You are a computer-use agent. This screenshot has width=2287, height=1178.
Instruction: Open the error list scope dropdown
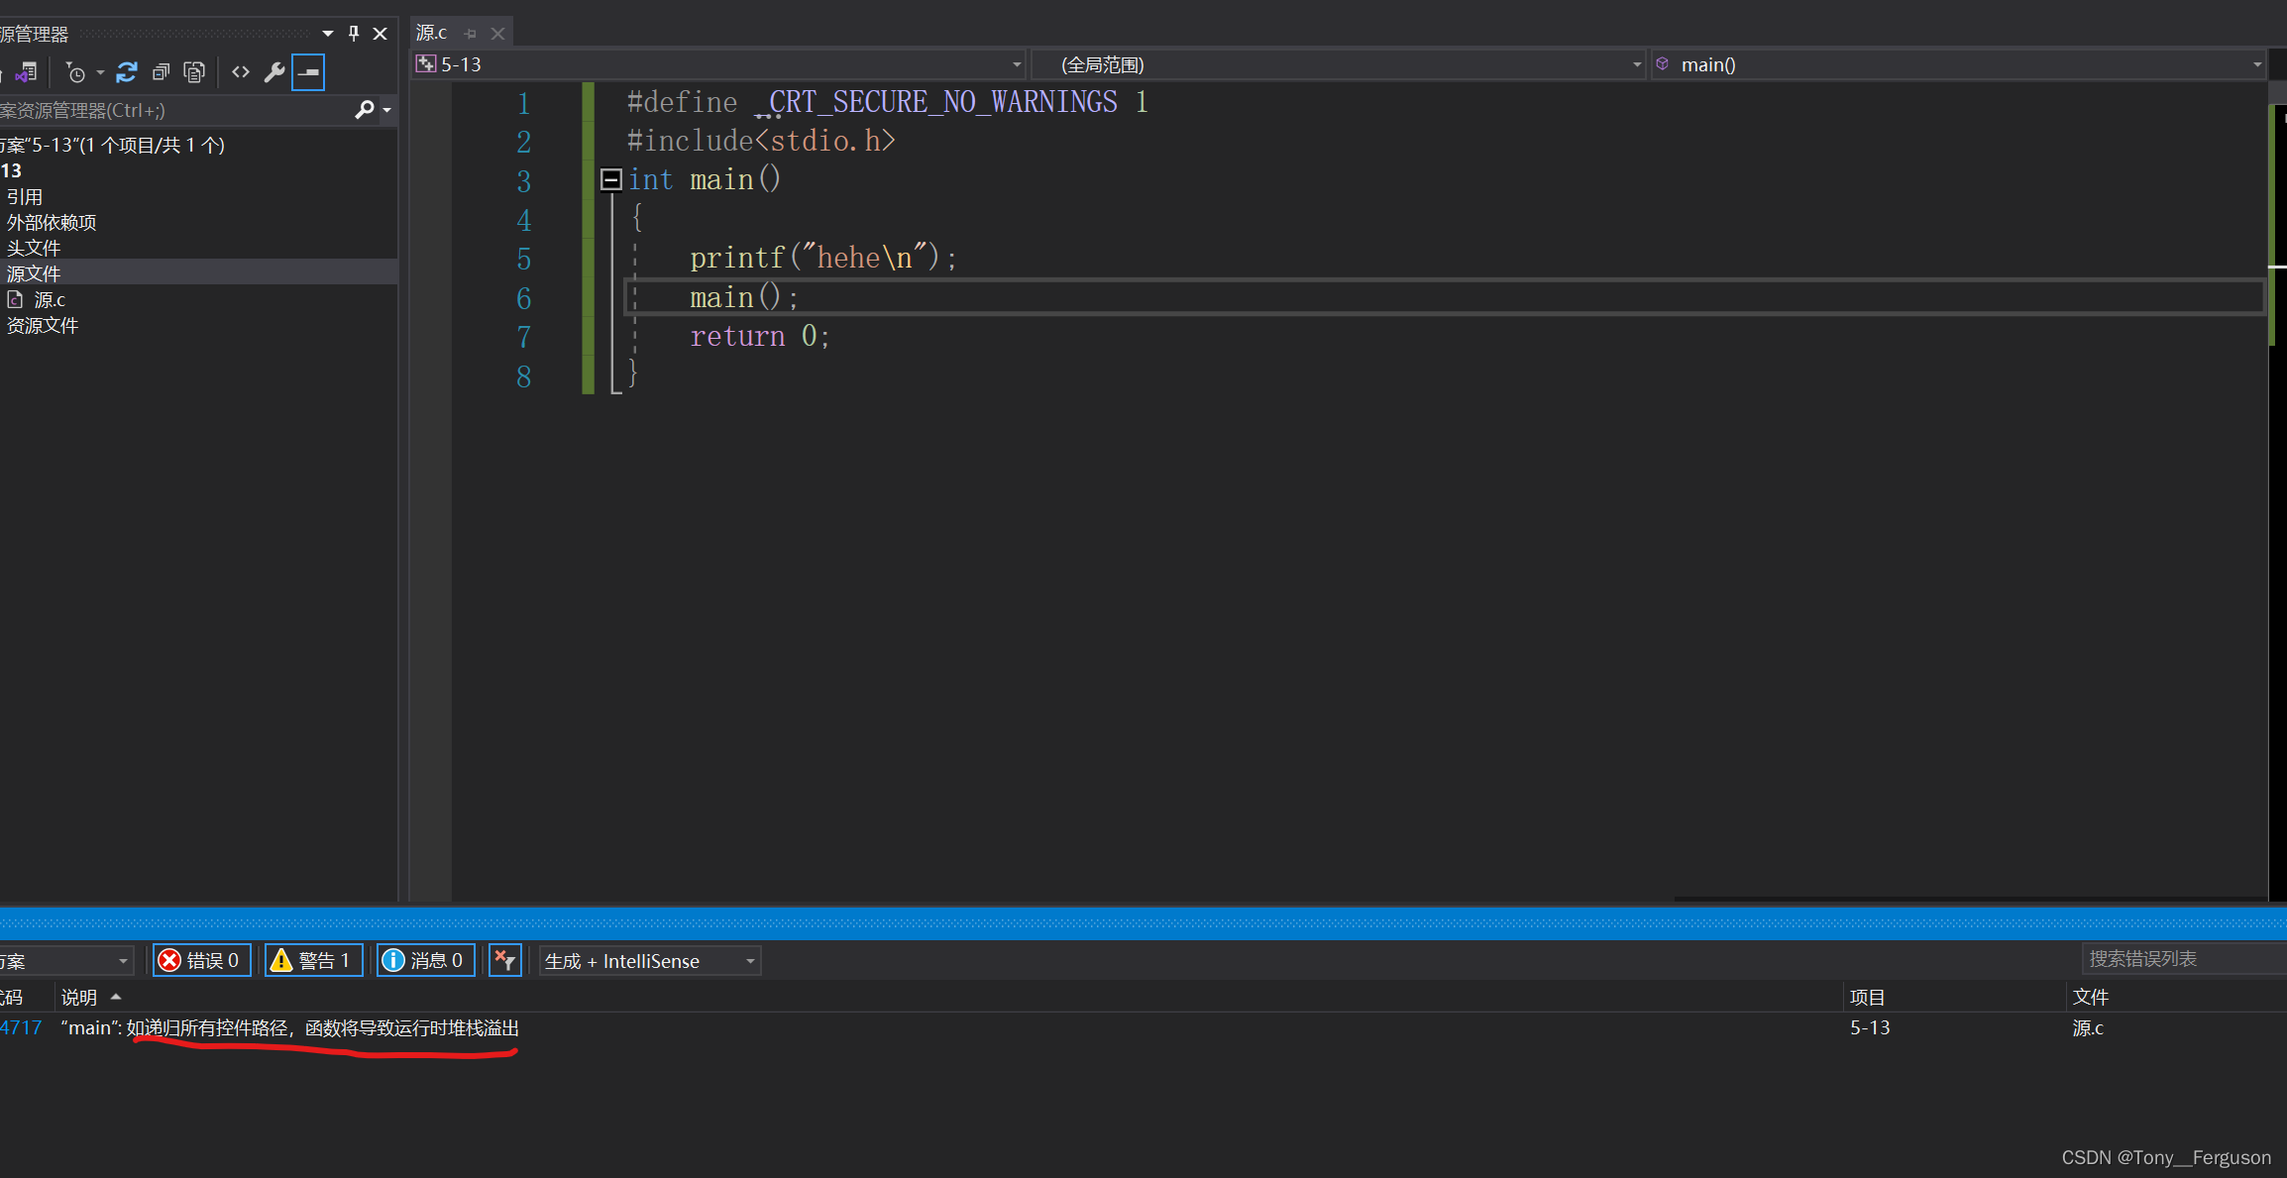point(65,960)
